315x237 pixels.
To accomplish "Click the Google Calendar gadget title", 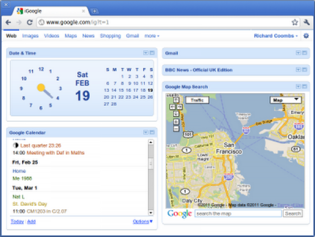I will [27, 133].
